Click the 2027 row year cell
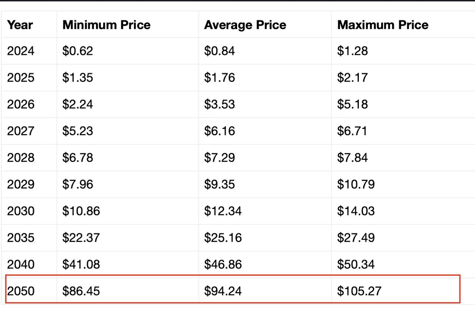Viewport: 475px width, 310px height. [29, 131]
